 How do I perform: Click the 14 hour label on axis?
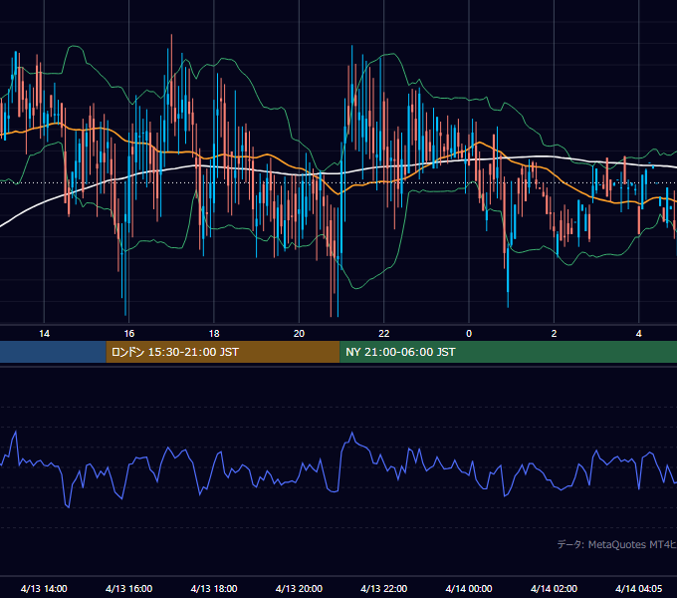44,334
